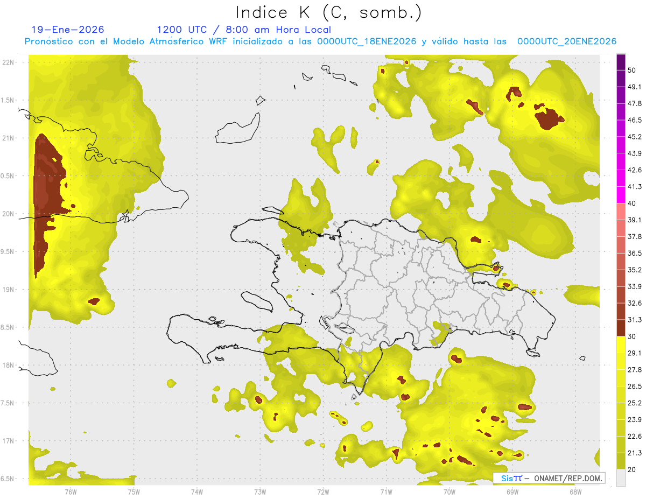646x499 pixels.
Task: Click the colorbar value "40"
Action: coord(632,203)
